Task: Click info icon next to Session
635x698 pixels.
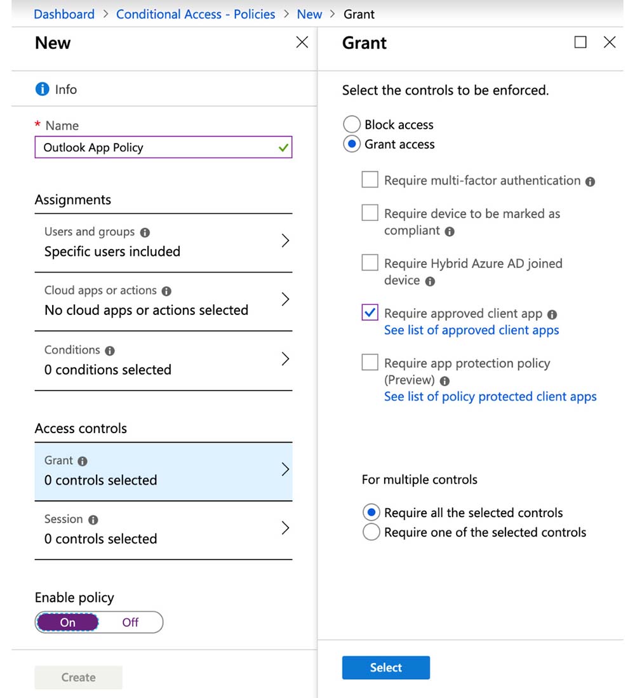Action: click(x=93, y=520)
